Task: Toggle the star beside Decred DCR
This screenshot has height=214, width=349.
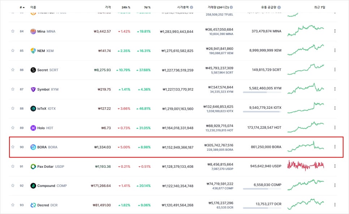Action: 13,205
